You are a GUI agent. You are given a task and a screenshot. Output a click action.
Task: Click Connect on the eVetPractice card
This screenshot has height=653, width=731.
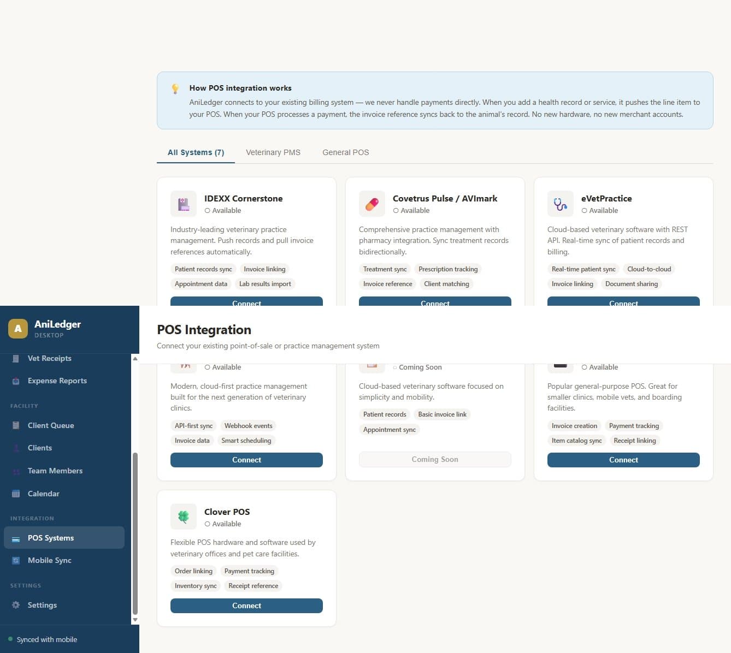(623, 303)
